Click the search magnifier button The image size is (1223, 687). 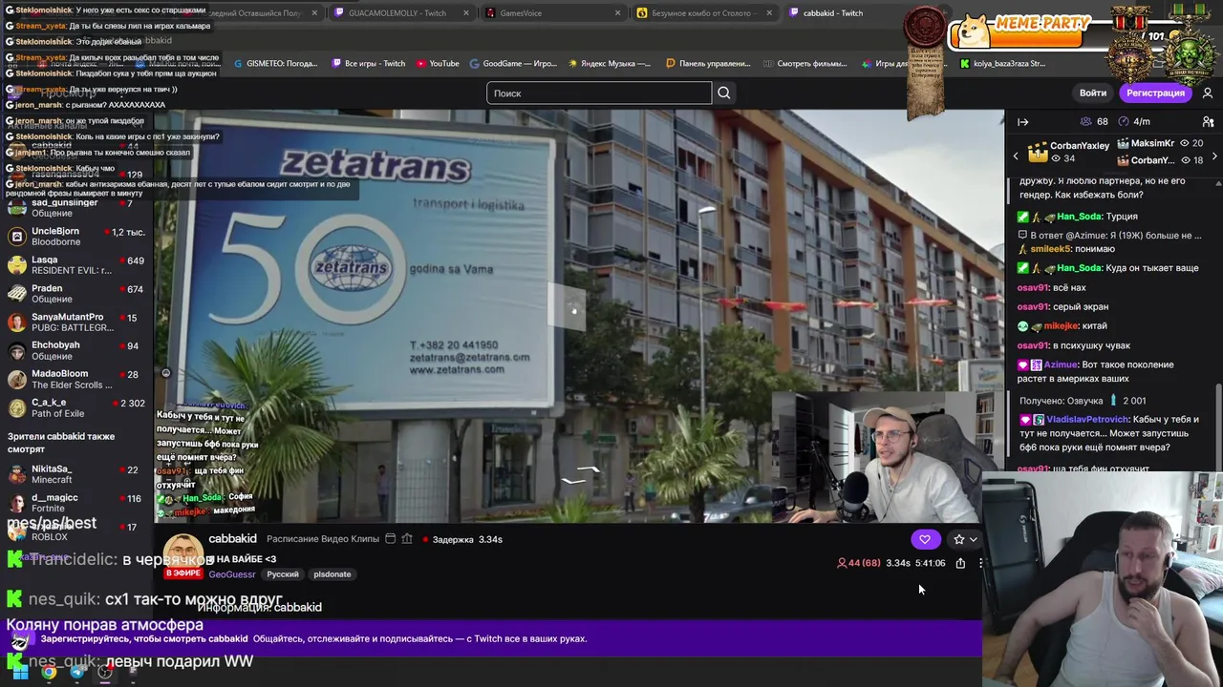[x=724, y=93]
